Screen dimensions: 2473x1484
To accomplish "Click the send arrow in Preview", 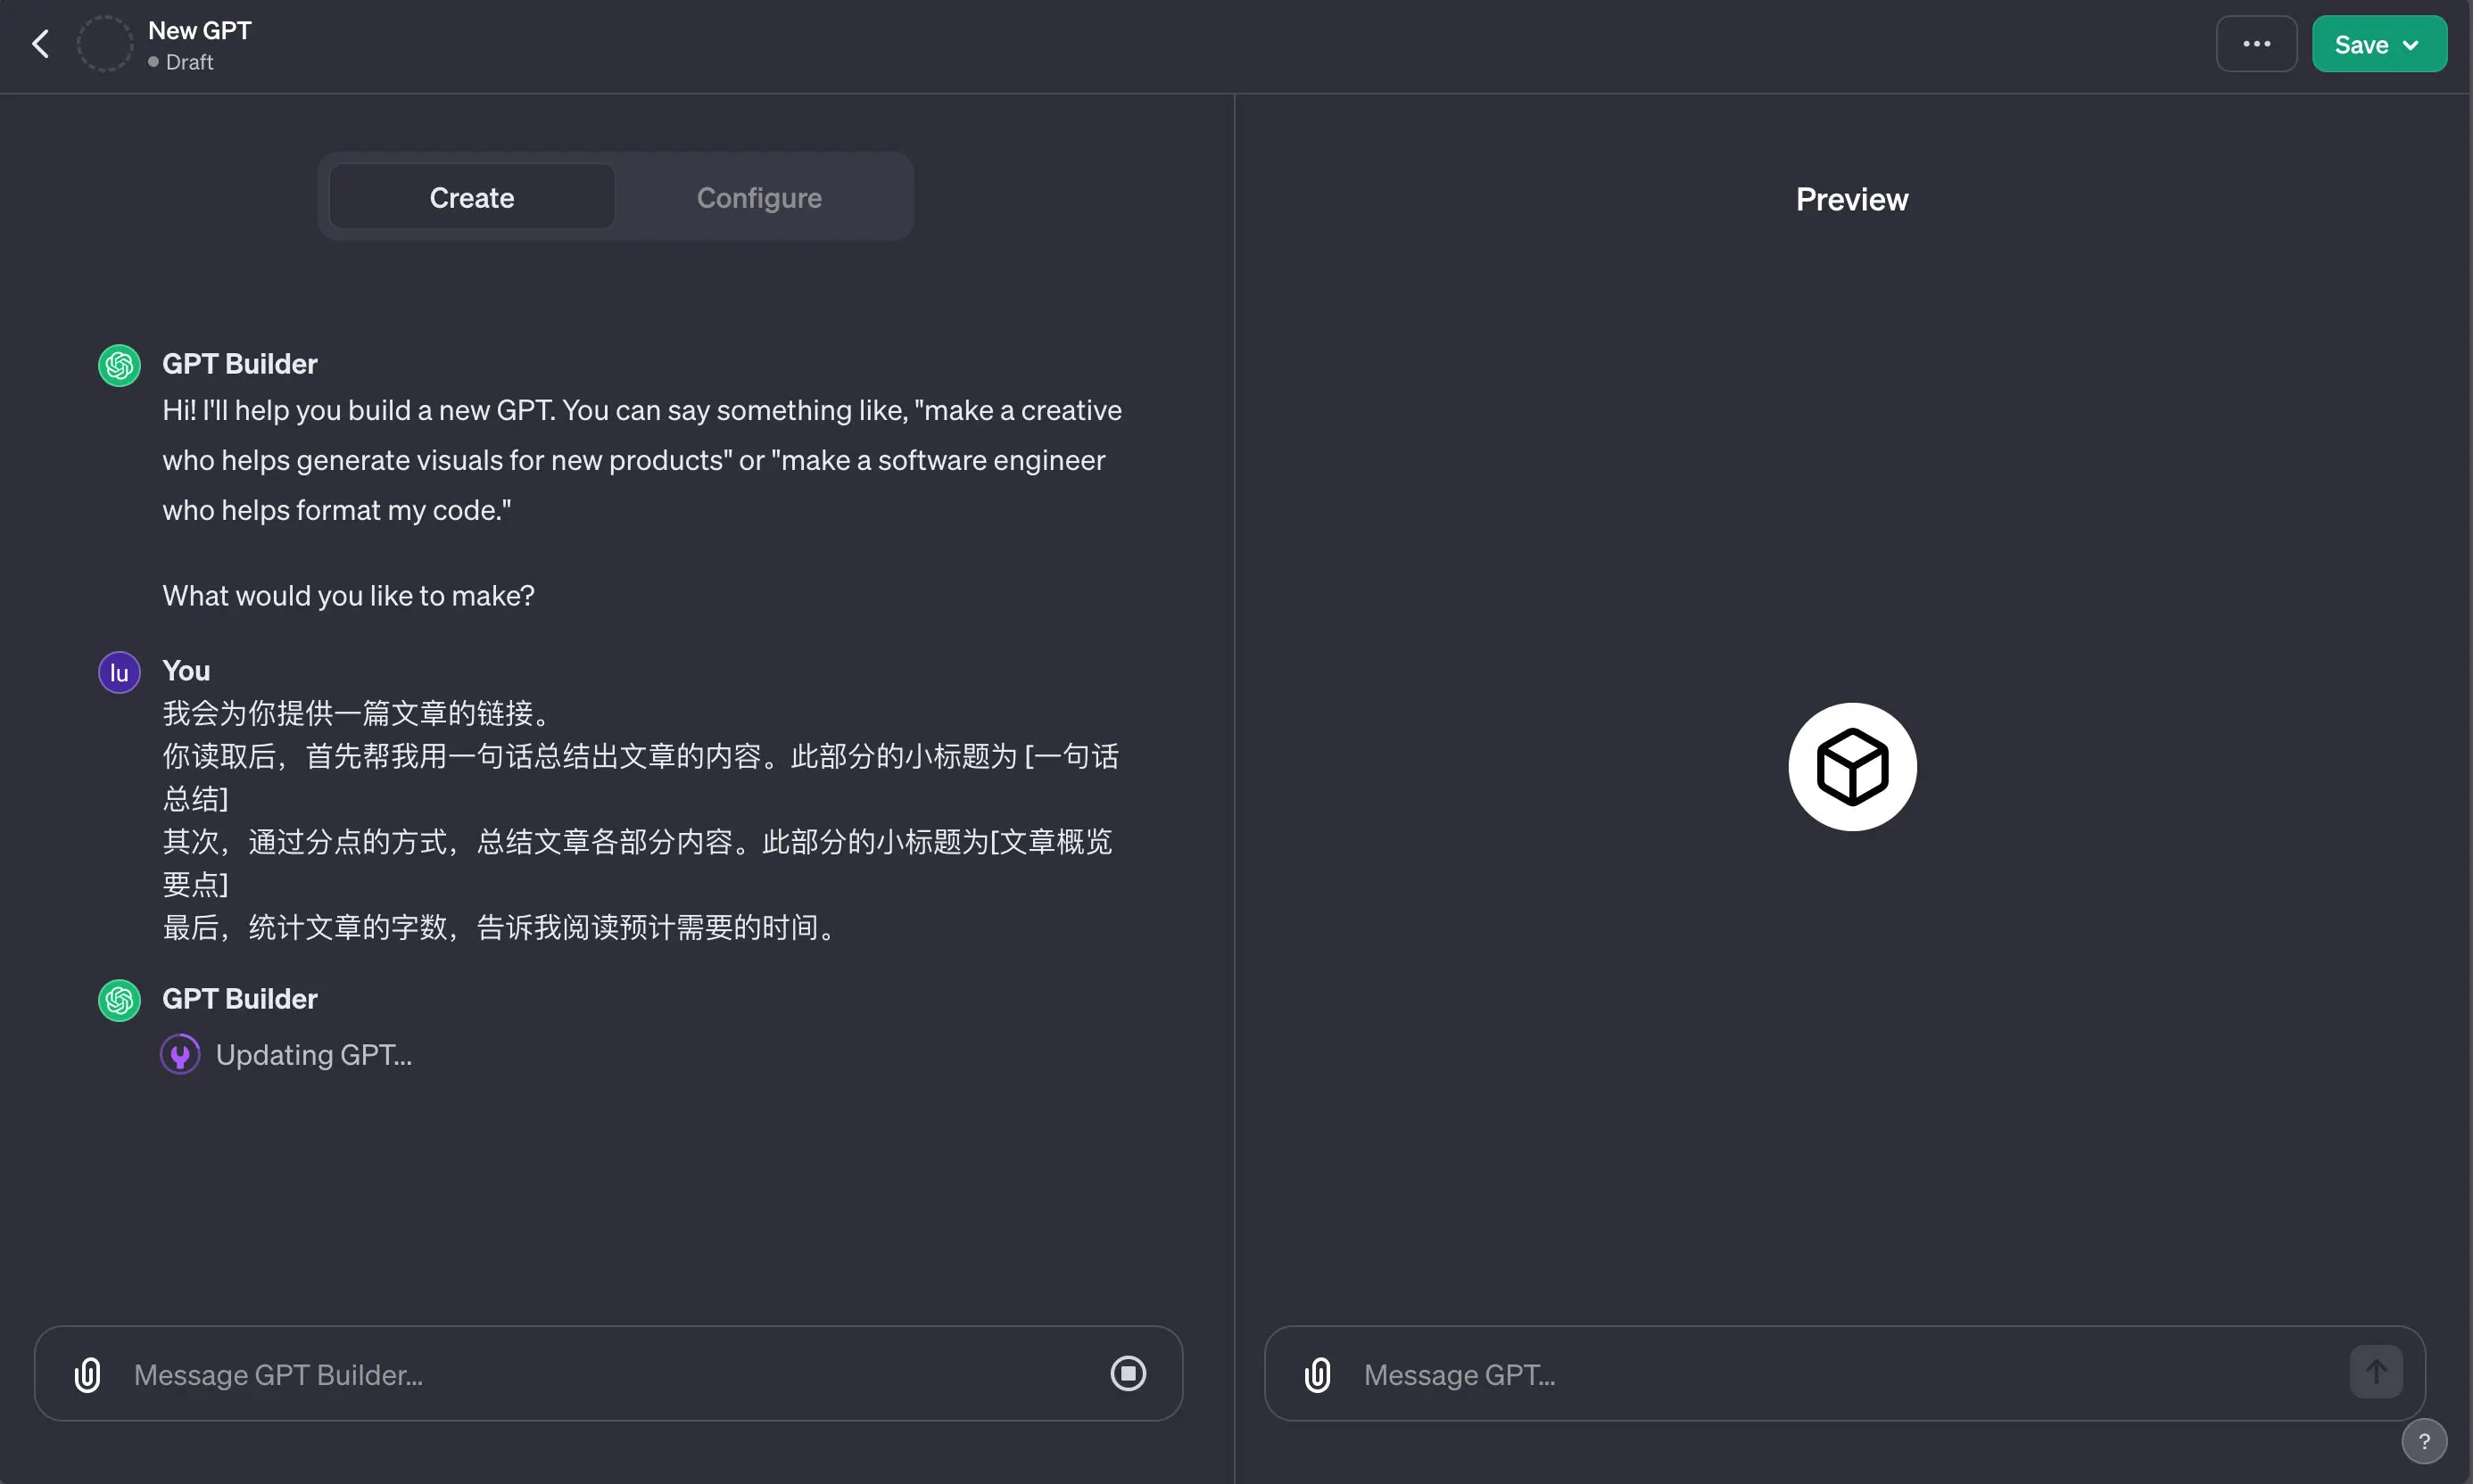I will click(2376, 1372).
